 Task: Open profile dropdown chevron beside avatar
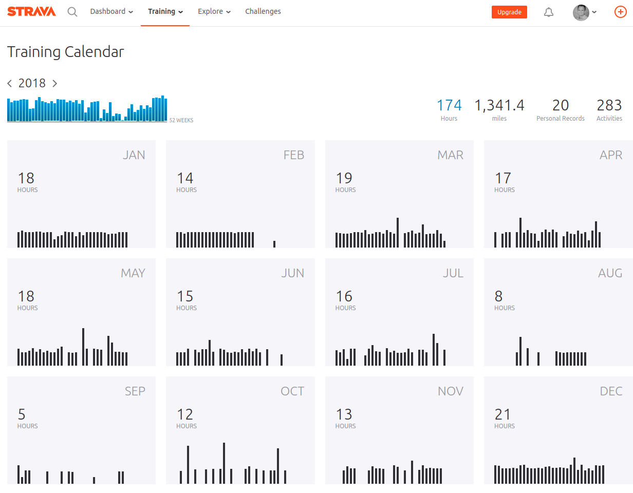coord(594,12)
